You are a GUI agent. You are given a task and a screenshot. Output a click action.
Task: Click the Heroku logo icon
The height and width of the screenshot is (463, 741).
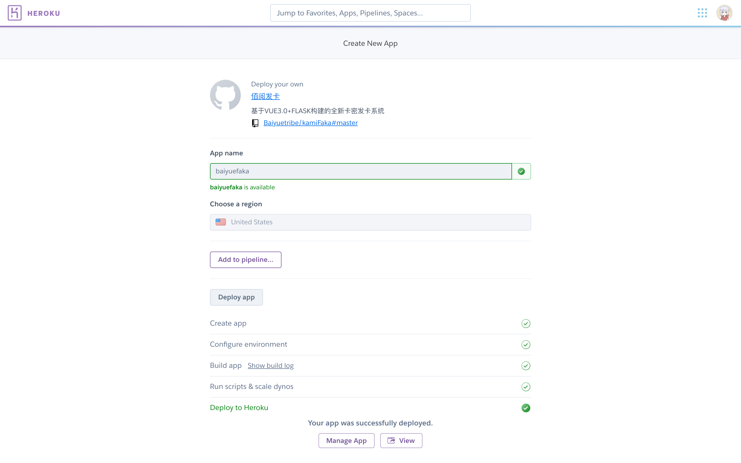14,13
